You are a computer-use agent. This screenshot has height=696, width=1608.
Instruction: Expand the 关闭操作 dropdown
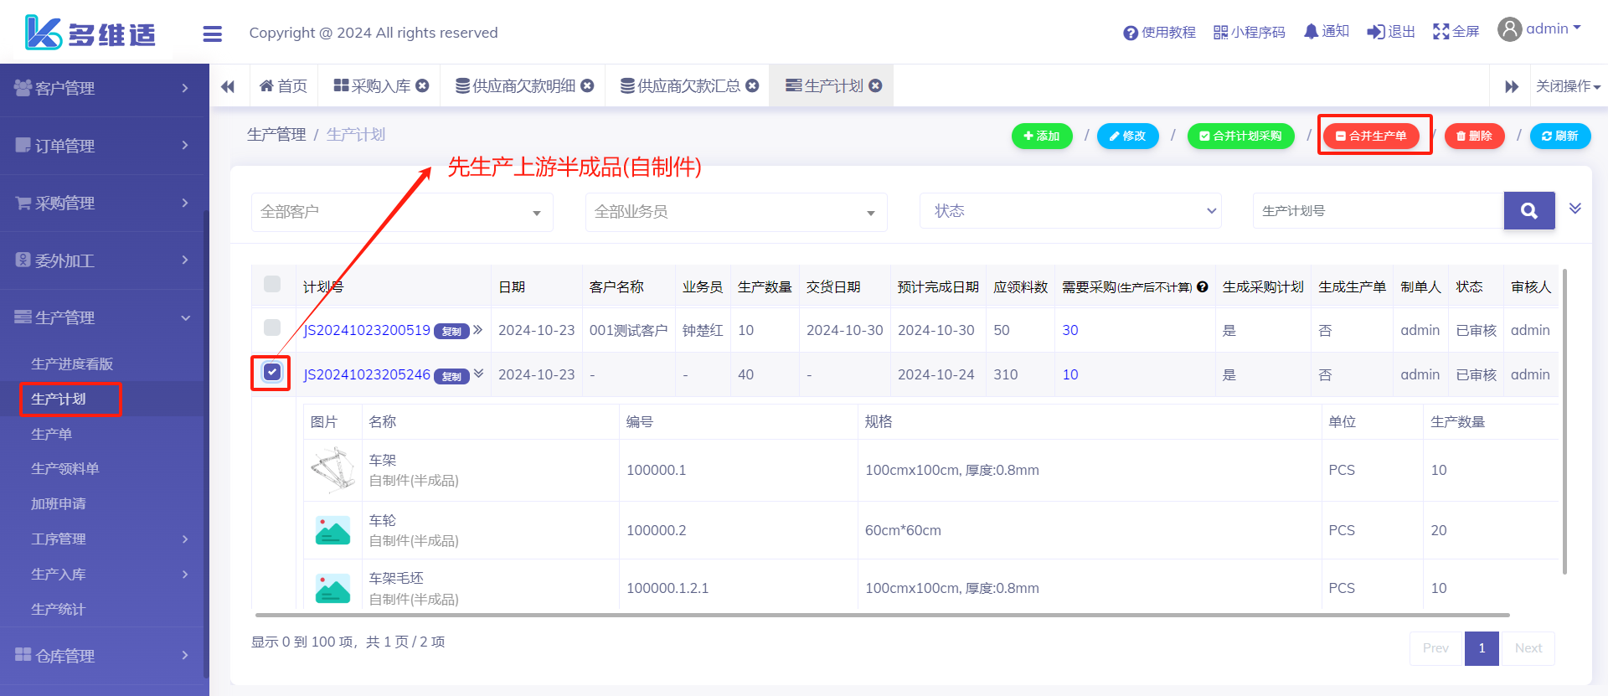point(1567,86)
